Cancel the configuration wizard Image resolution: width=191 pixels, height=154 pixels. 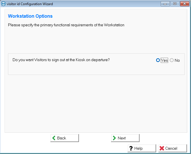[x=173, y=148]
